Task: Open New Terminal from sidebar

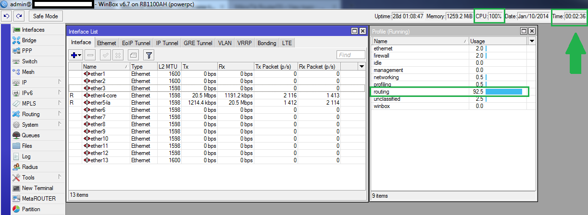Action: 38,188
